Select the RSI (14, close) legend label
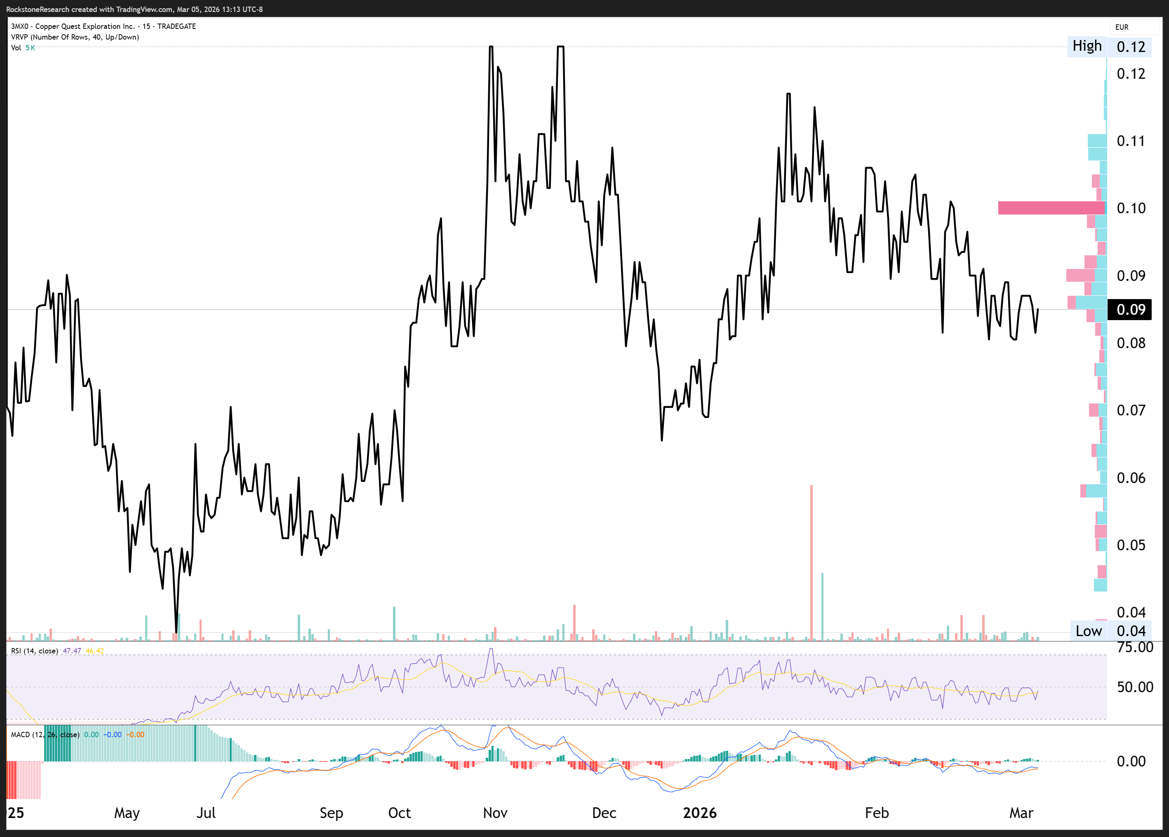Screen dimensions: 1169x837 tap(35, 651)
